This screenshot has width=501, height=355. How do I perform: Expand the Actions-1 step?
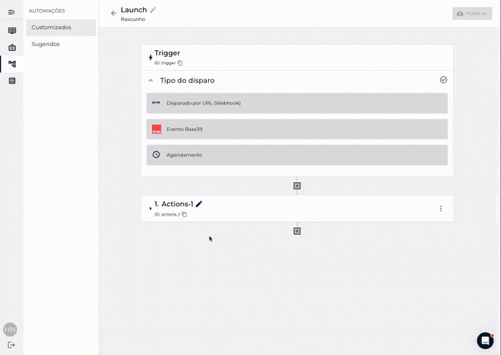pyautogui.click(x=150, y=208)
